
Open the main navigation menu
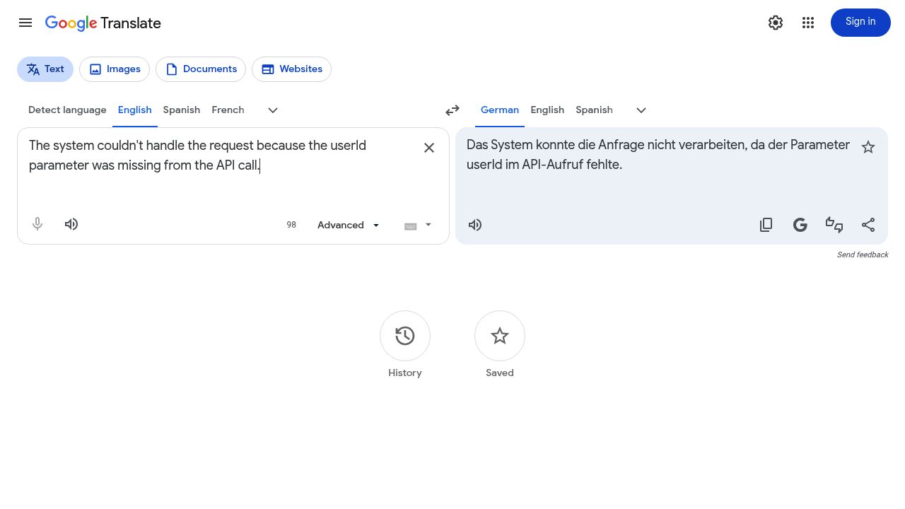(x=25, y=23)
